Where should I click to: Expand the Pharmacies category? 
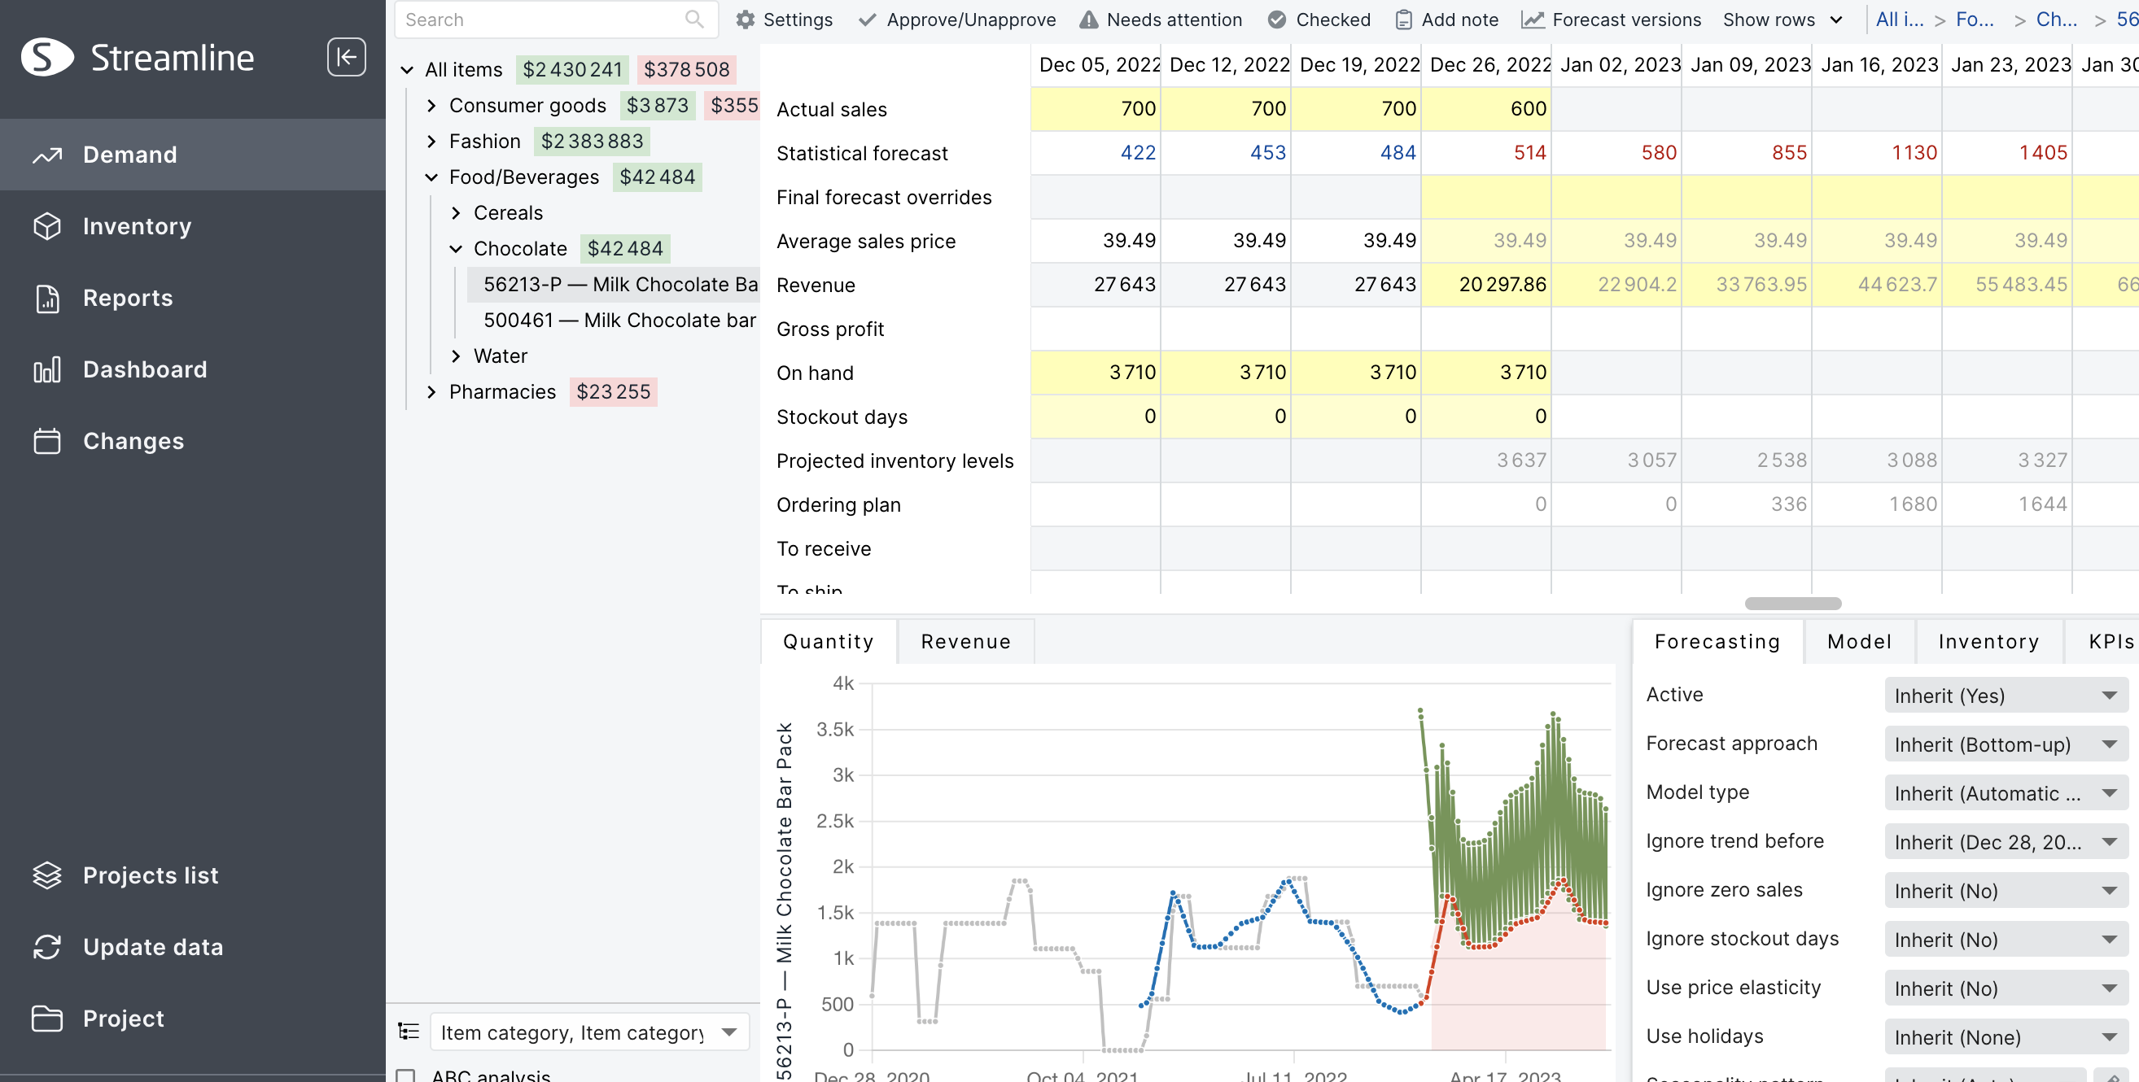click(431, 391)
